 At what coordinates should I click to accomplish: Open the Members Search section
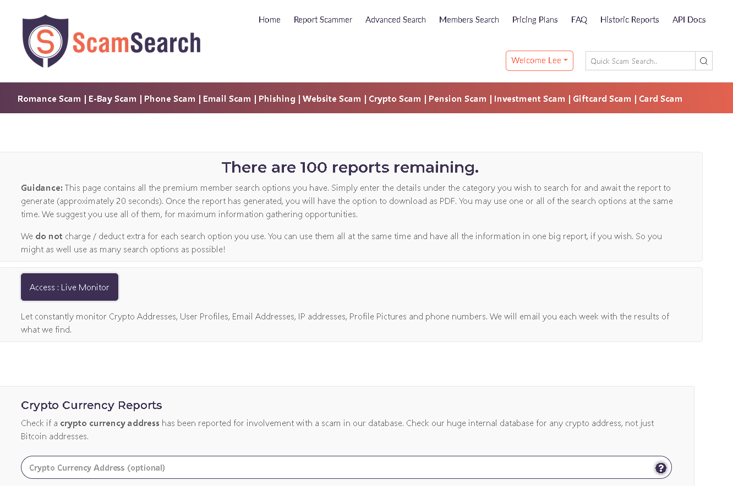469,20
